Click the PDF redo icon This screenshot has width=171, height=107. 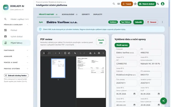[x=84, y=53]
